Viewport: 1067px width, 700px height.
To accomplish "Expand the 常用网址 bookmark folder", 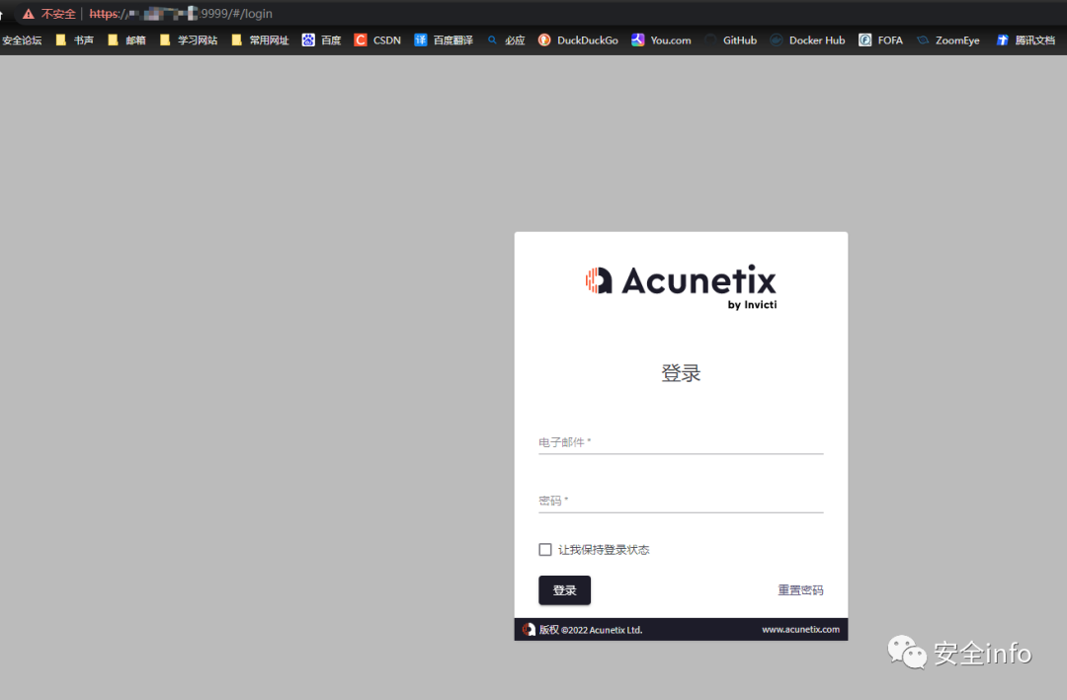I will [x=260, y=40].
